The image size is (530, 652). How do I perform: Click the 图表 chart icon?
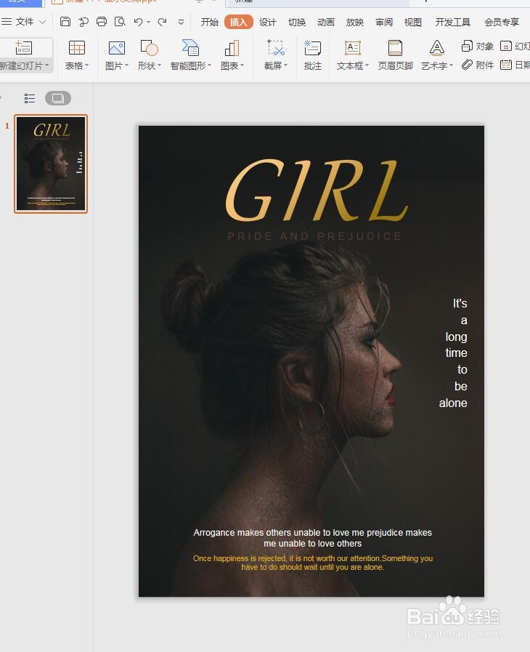(232, 48)
